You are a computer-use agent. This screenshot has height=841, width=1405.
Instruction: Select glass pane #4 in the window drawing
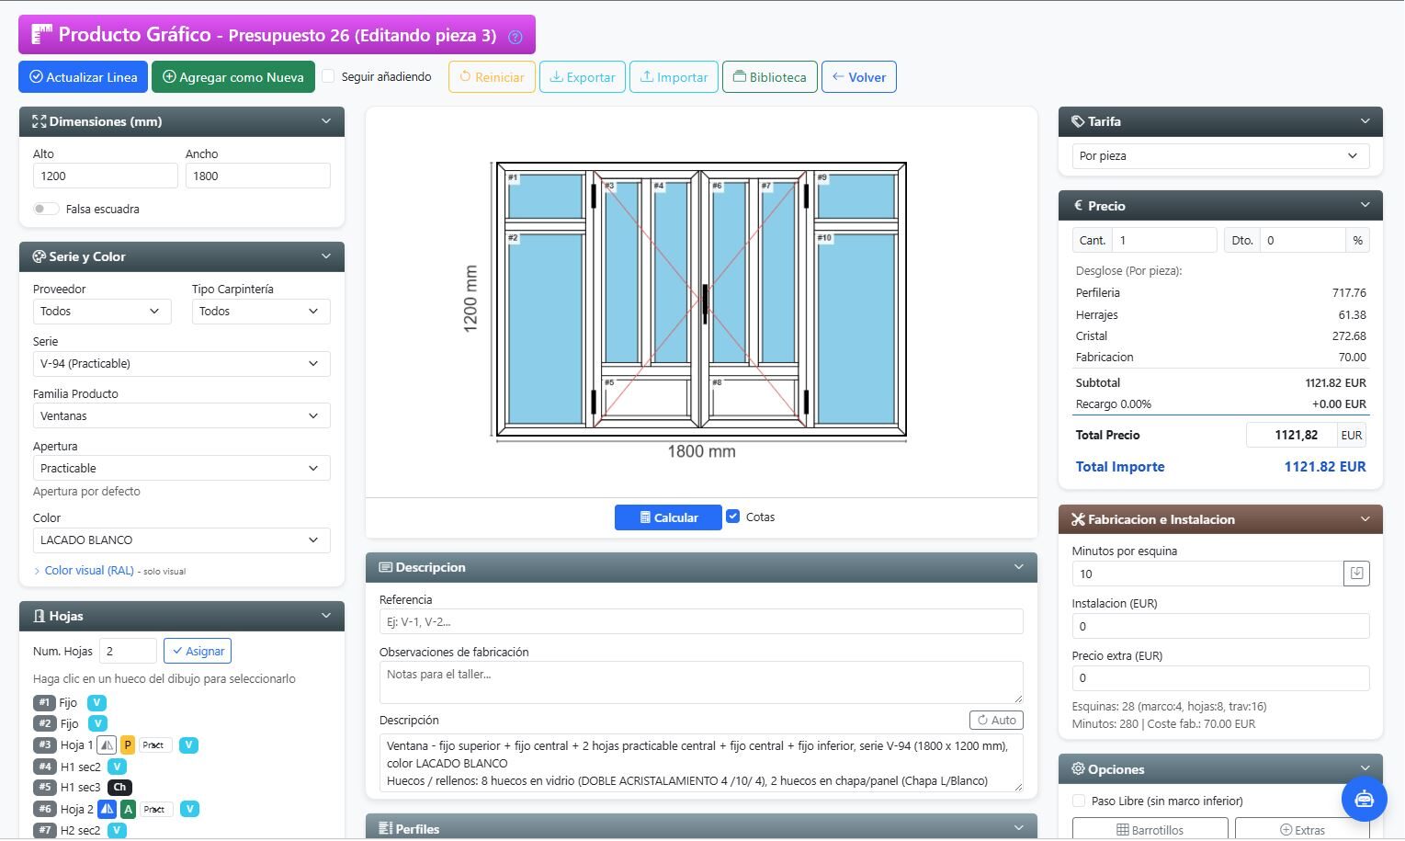point(670,273)
